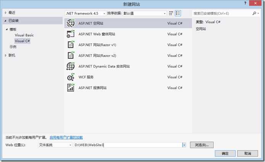The image size is (265, 162).
Task: Confirm with the 确定 button
Action: [225, 154]
